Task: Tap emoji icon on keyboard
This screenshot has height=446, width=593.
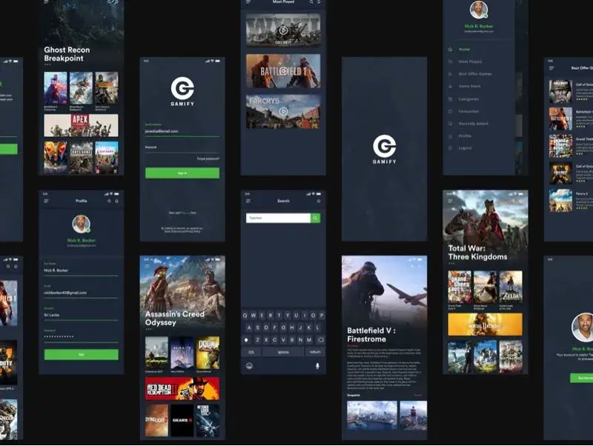Action: coord(249,365)
